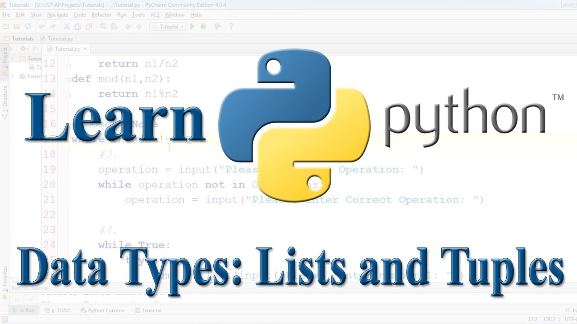Click the Redo toolbar icon
This screenshot has width=577, height=324.
[x=53, y=27]
